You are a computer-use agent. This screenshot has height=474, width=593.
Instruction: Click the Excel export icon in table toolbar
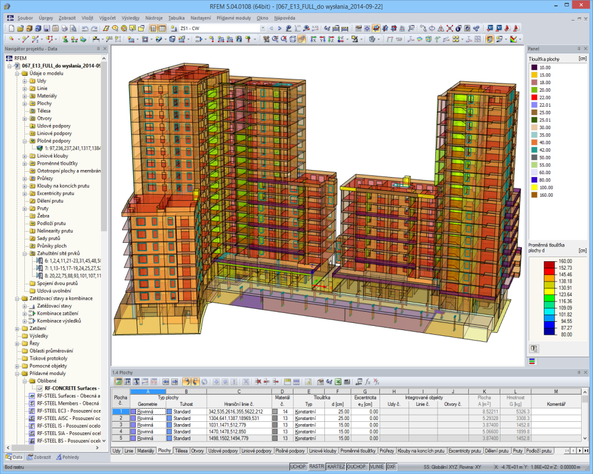[338, 382]
